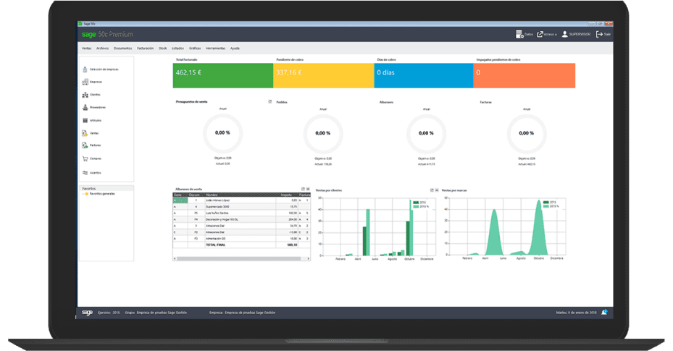Viewport: 673px width, 351px height.
Task: Open the Acceso a dropdown in header
Action: pyautogui.click(x=545, y=34)
